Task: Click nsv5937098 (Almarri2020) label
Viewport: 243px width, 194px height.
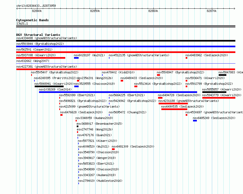Action: 36,55
